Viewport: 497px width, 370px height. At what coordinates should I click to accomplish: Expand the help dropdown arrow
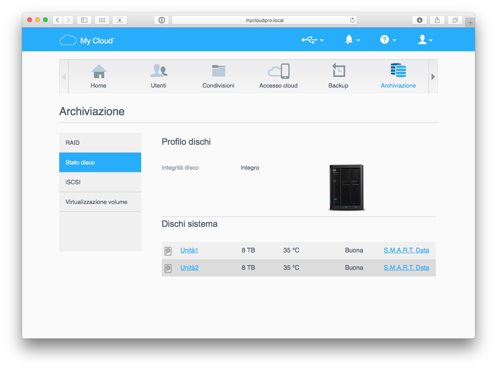tap(394, 40)
